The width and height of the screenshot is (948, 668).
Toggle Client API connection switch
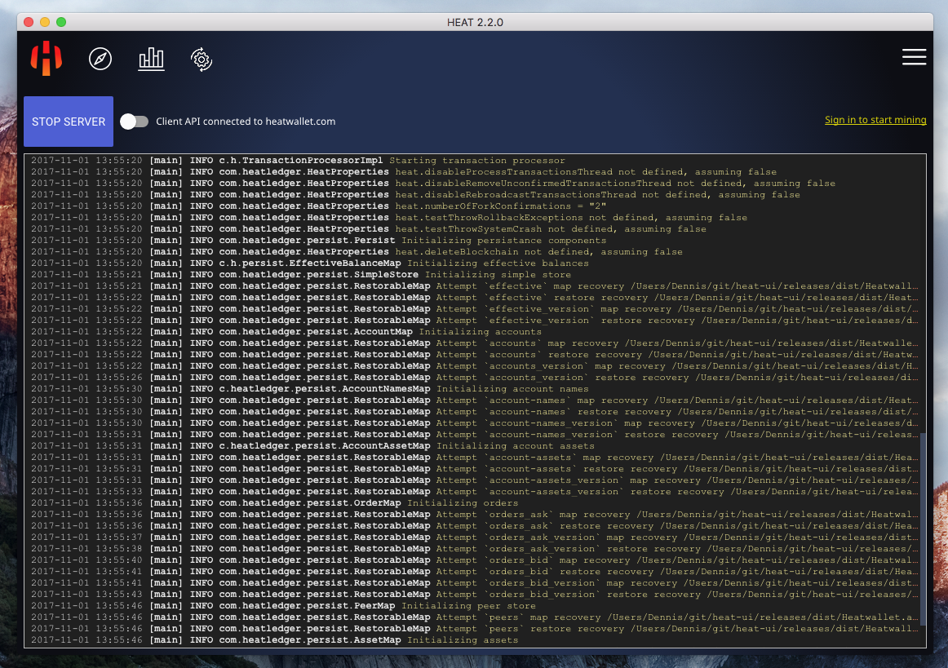point(135,122)
